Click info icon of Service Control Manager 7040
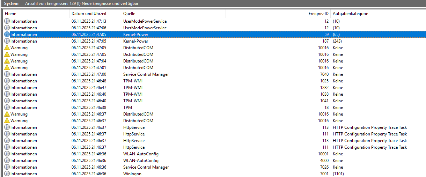 point(7,74)
